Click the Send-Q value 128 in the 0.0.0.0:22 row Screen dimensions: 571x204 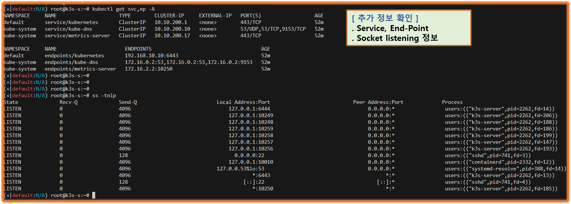pos(123,155)
